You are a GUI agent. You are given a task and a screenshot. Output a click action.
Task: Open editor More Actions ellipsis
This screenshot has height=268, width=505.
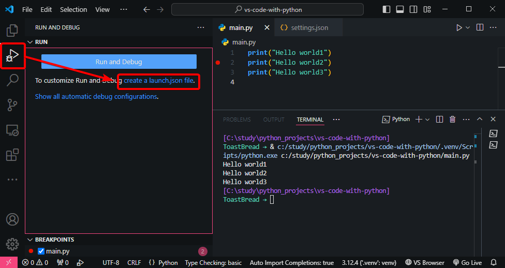(493, 27)
